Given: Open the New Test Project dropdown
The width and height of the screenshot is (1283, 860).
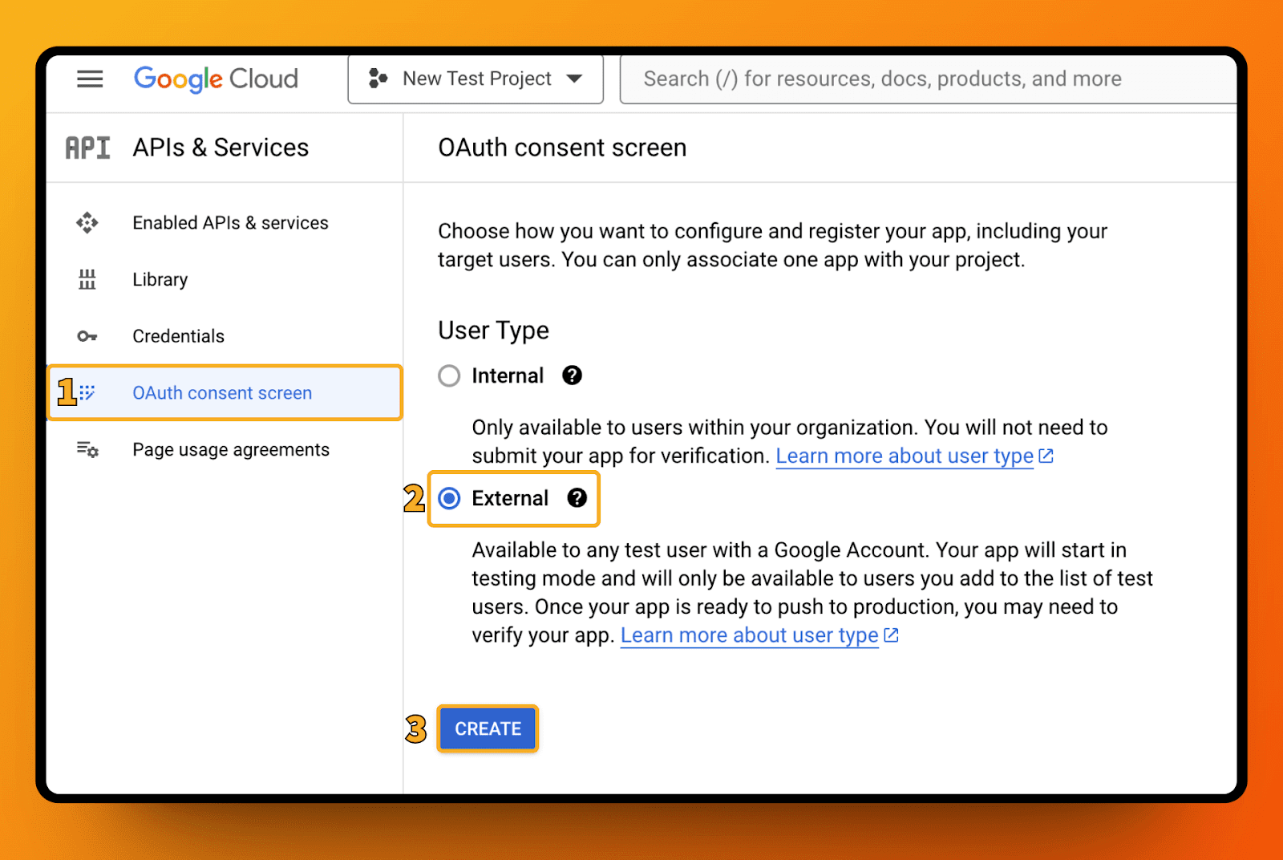Looking at the screenshot, I should pyautogui.click(x=476, y=79).
